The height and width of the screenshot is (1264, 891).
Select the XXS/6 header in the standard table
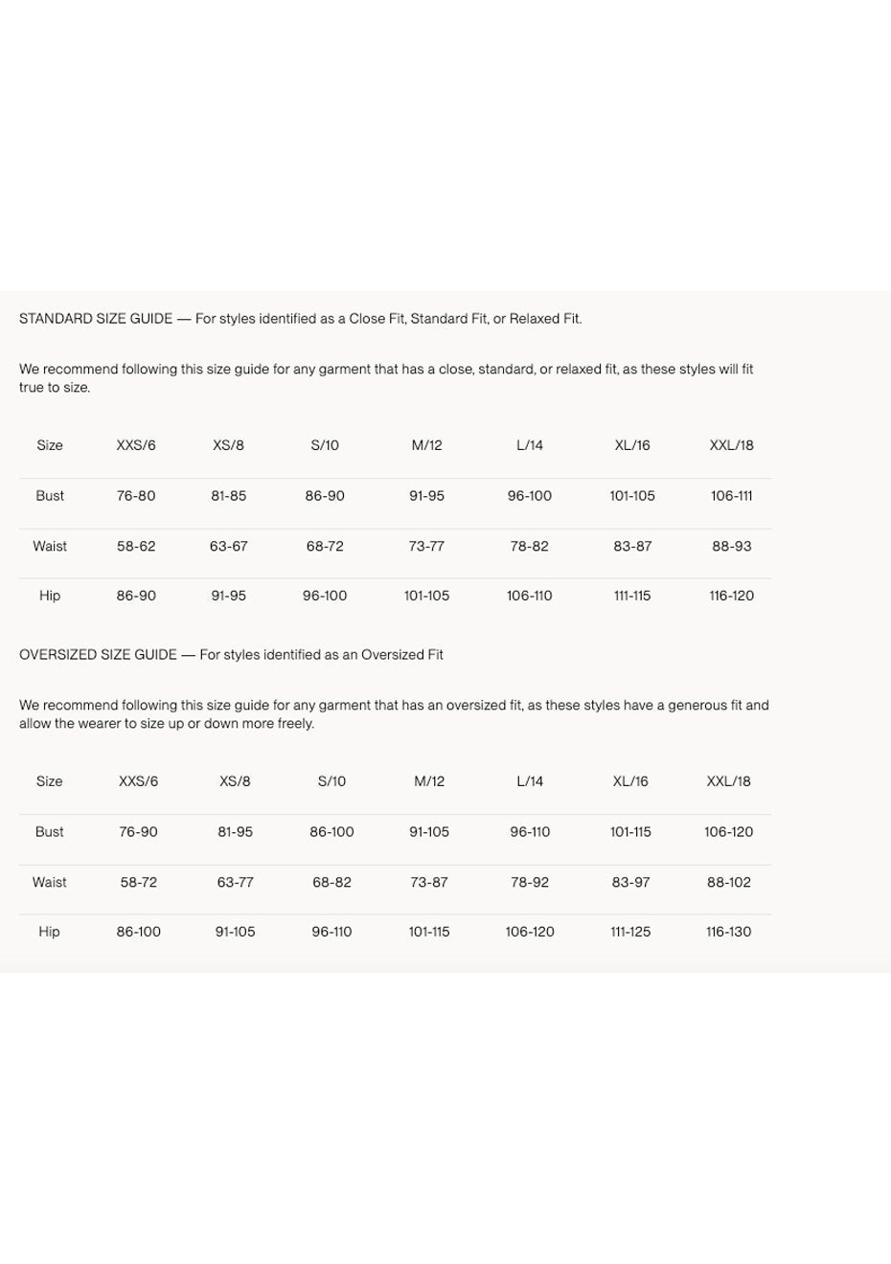[x=136, y=445]
